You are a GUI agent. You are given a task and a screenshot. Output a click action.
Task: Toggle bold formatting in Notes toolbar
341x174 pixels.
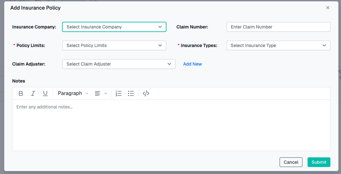click(21, 93)
